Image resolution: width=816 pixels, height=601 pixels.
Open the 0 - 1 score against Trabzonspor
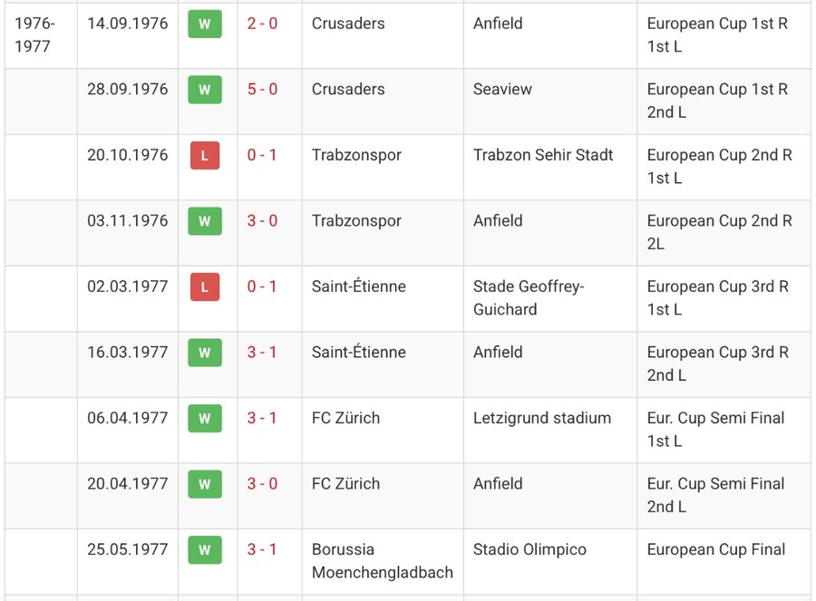point(262,155)
